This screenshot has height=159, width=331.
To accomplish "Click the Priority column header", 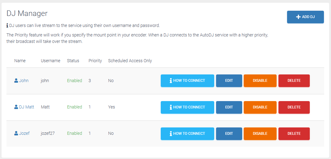I will pos(95,61).
